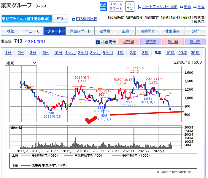Click the 無期限買 tag
This screenshot has height=178, width=208.
pos(152,17)
